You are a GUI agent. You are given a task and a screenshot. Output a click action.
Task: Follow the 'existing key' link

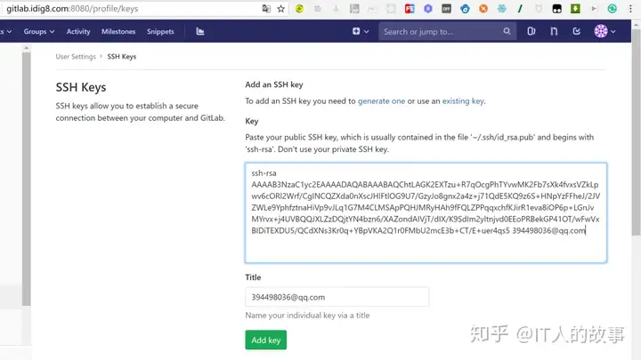coord(463,100)
